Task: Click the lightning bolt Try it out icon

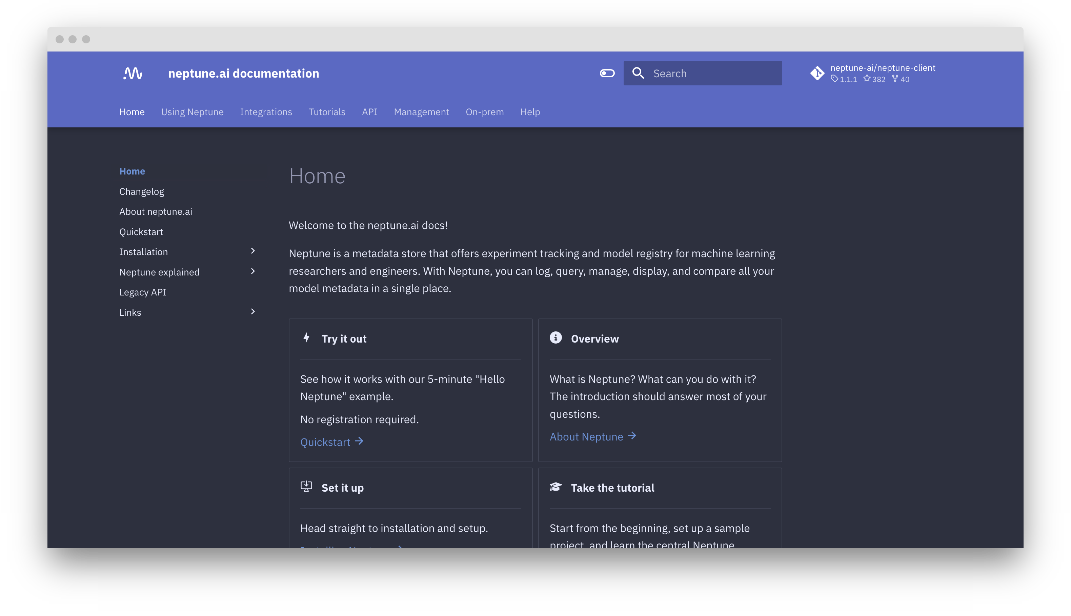Action: click(x=306, y=337)
